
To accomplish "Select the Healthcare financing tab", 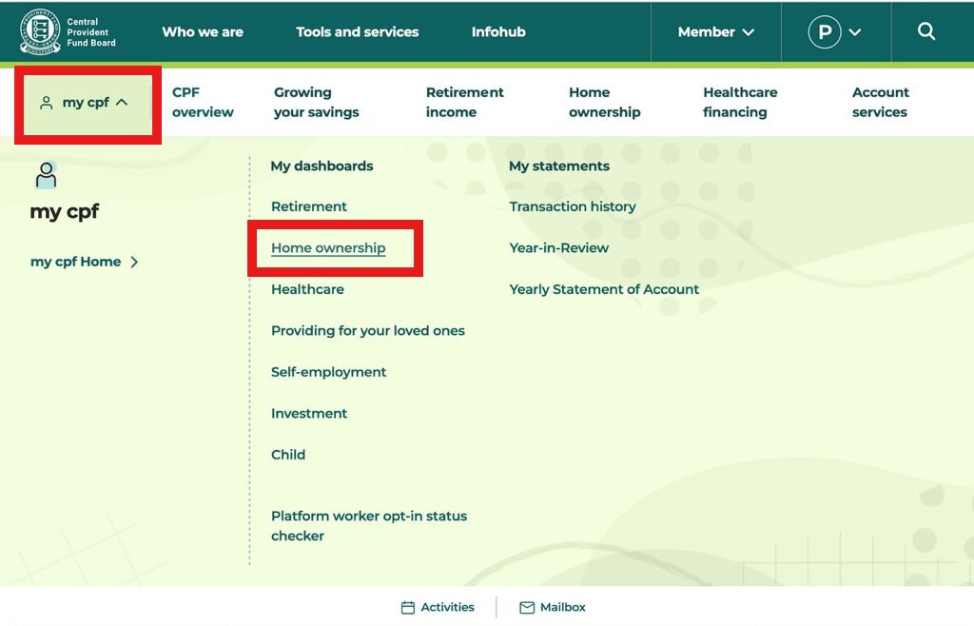I will pyautogui.click(x=740, y=102).
